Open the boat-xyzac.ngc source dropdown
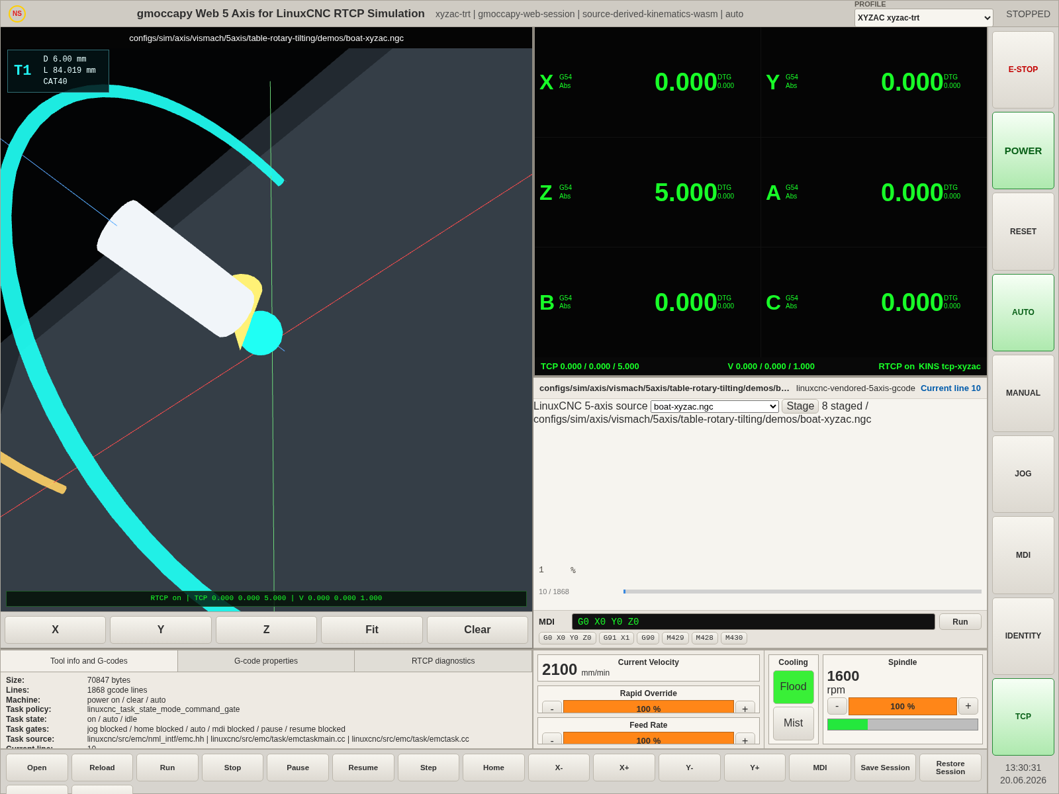Viewport: 1059px width, 794px height. [x=714, y=406]
